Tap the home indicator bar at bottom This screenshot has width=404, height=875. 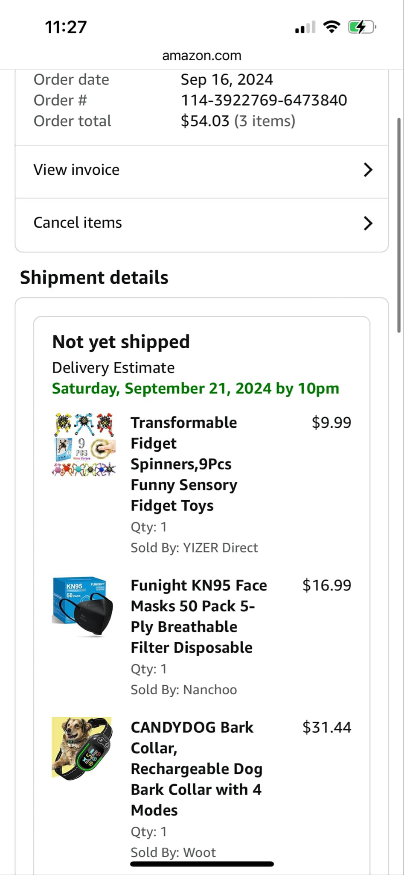click(202, 864)
